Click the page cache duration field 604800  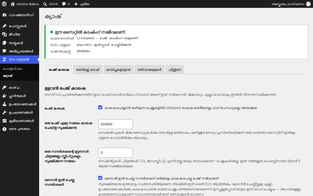(x=115, y=124)
